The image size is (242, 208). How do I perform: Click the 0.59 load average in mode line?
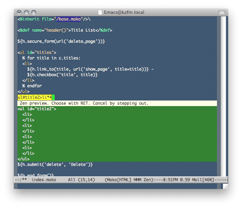[x=185, y=180]
